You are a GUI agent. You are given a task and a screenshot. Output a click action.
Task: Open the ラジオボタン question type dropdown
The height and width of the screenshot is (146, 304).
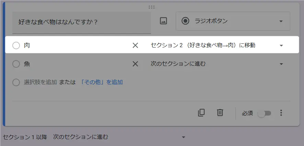tap(233, 21)
